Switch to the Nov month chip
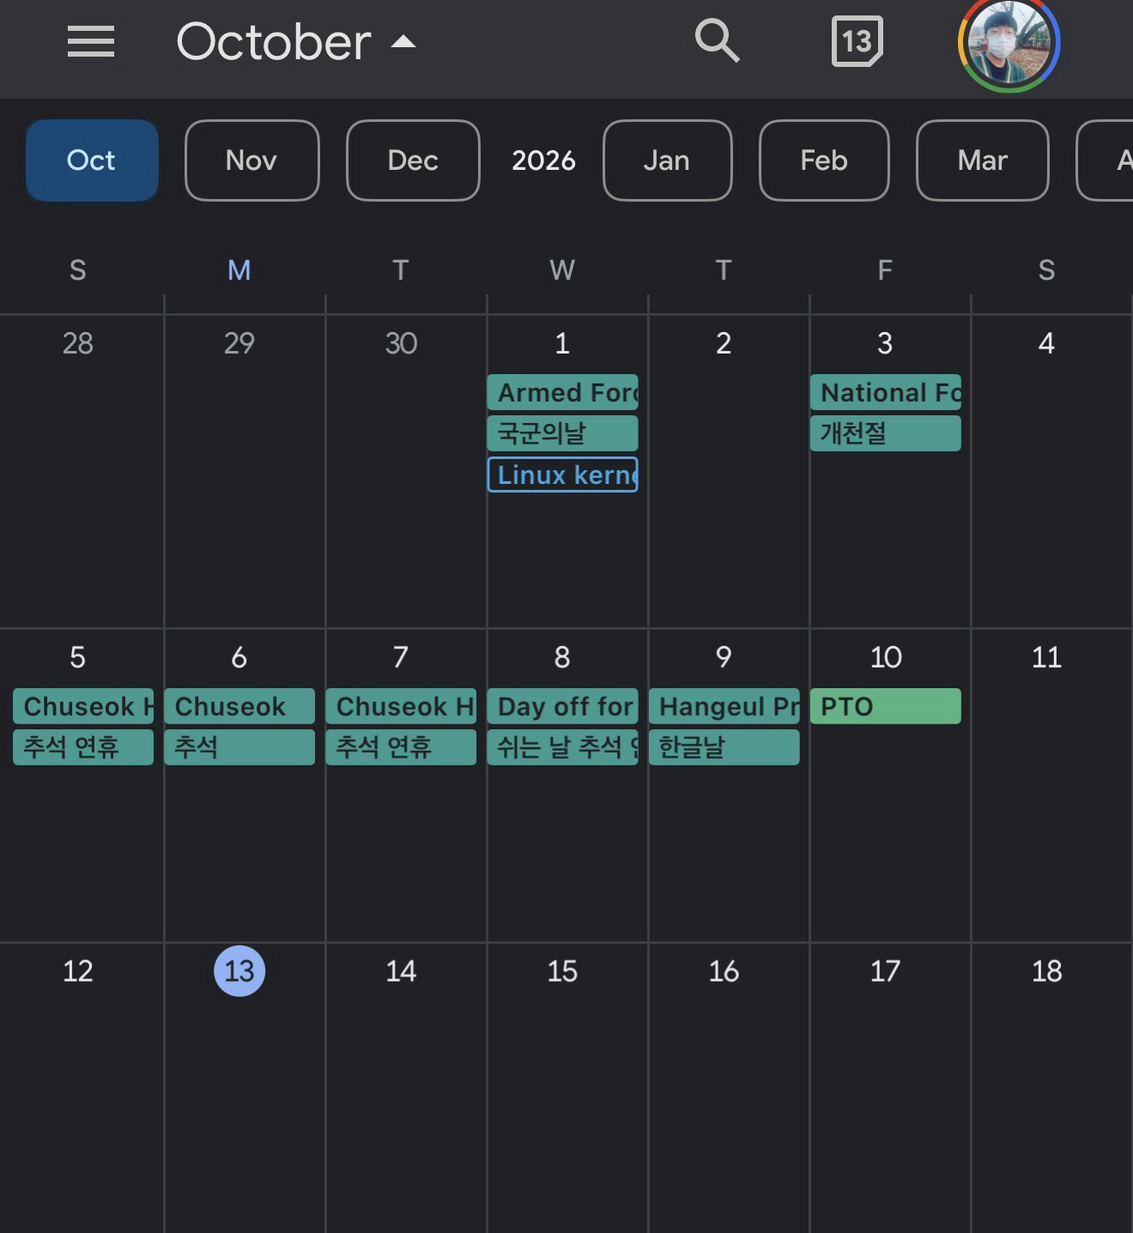 [251, 160]
